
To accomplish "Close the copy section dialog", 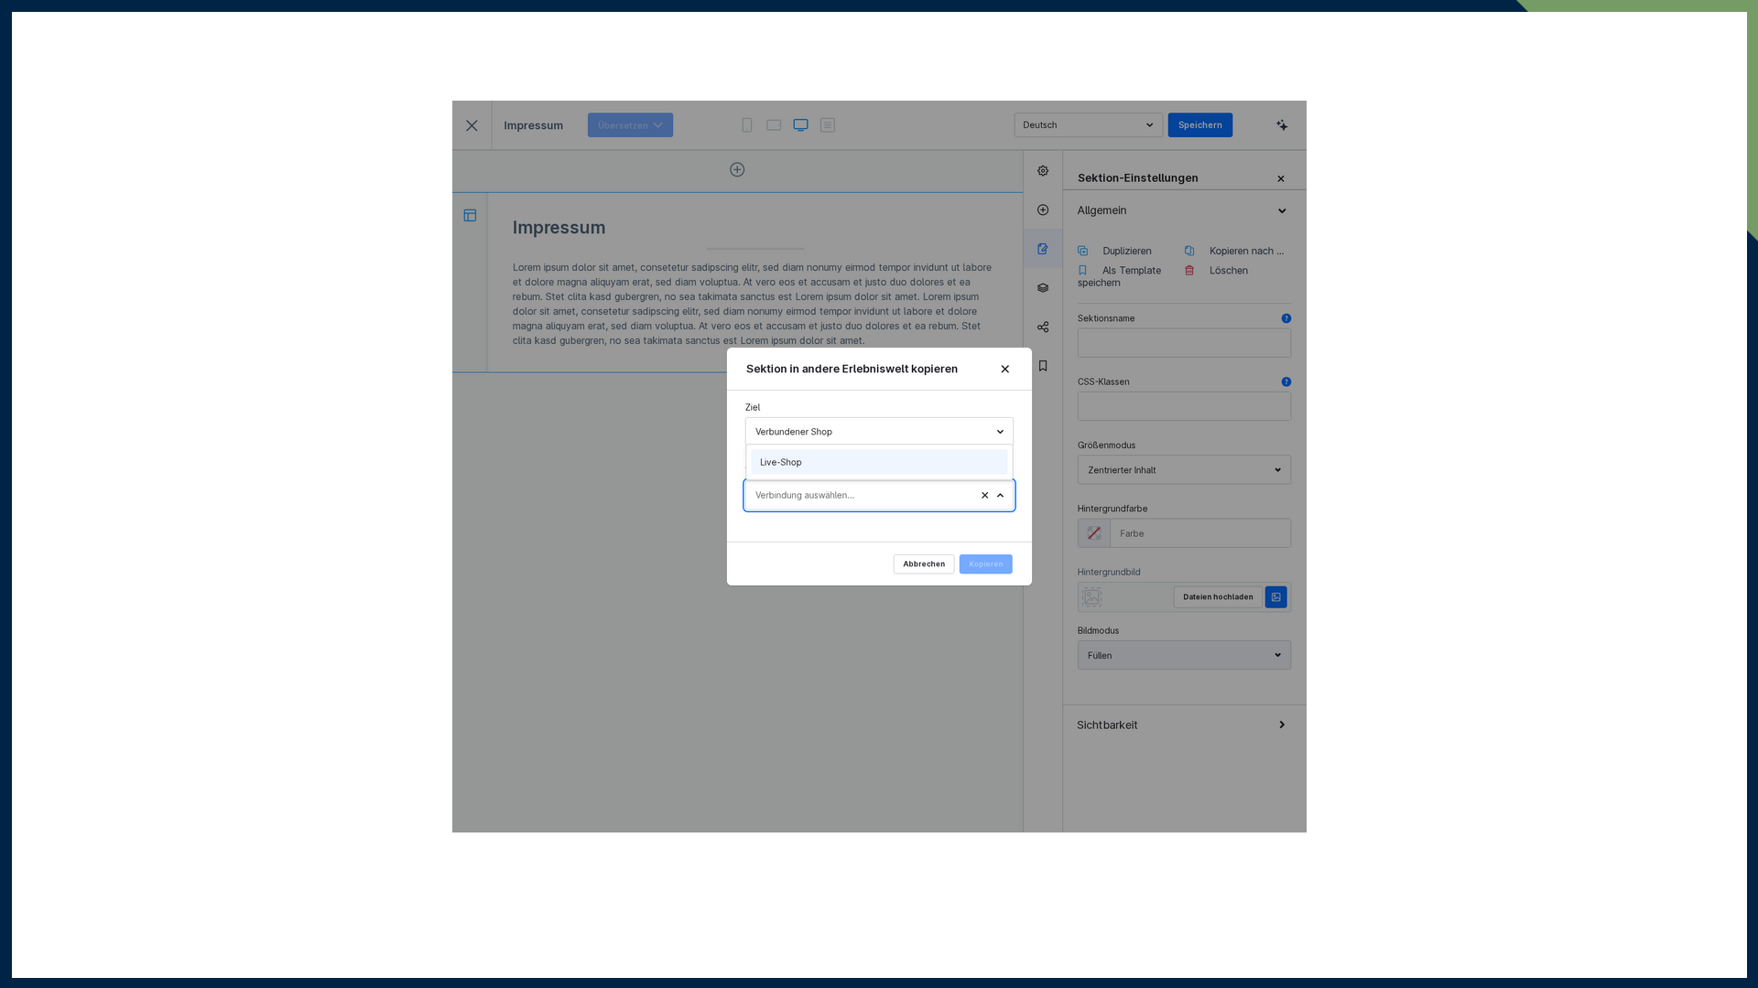I will tap(1005, 370).
